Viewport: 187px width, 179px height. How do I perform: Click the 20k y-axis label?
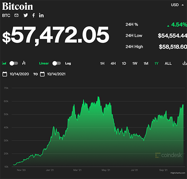coord(6,154)
